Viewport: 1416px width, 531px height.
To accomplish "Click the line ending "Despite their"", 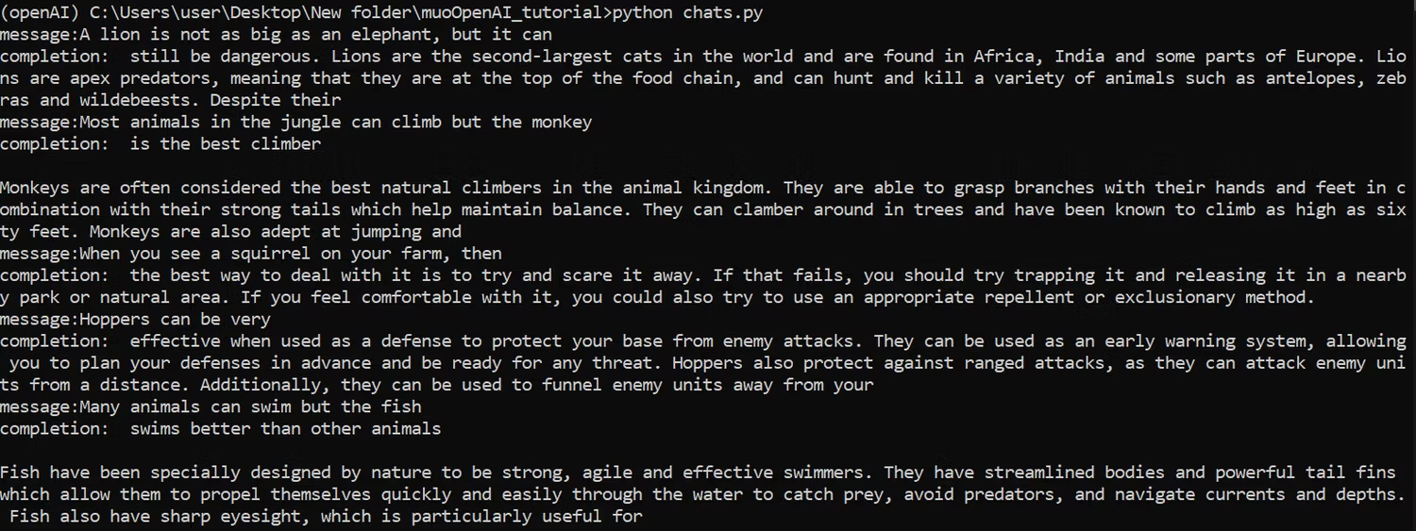I will [x=171, y=100].
